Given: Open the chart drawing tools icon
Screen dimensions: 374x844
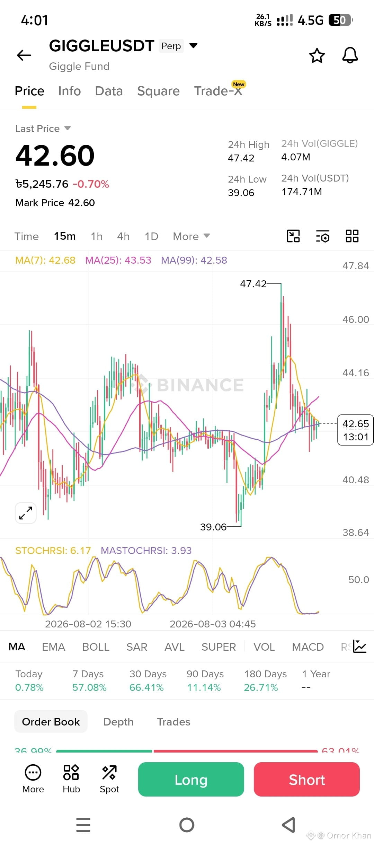Looking at the screenshot, I should [x=293, y=236].
